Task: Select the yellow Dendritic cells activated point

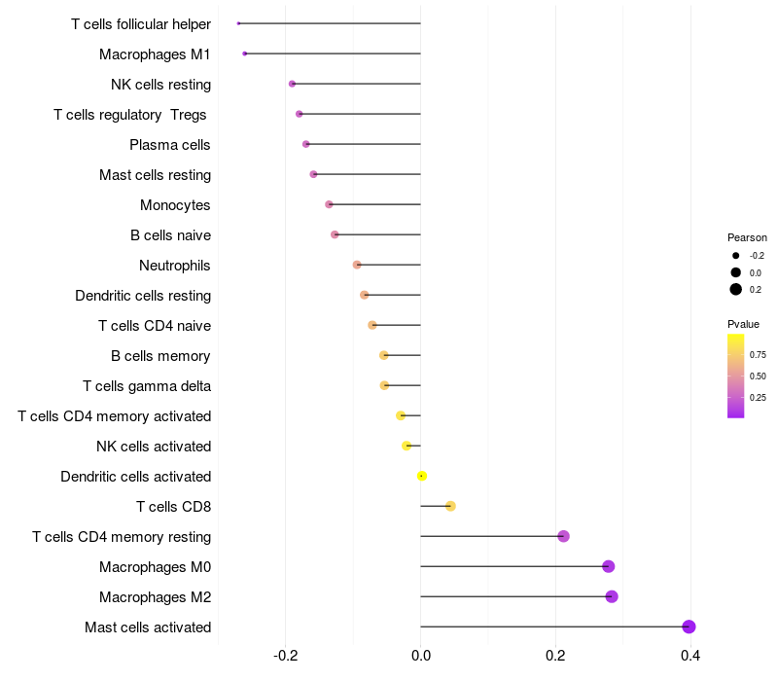Action: tap(422, 476)
